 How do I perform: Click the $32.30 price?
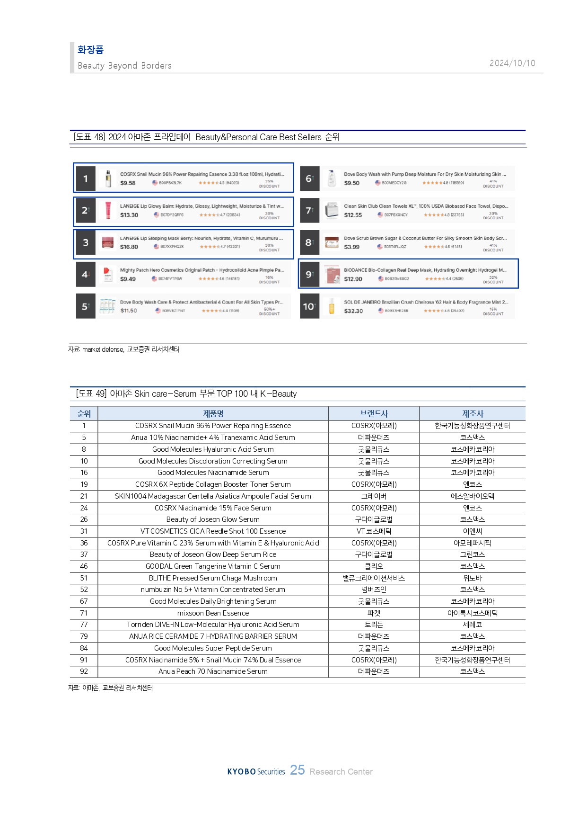click(353, 311)
